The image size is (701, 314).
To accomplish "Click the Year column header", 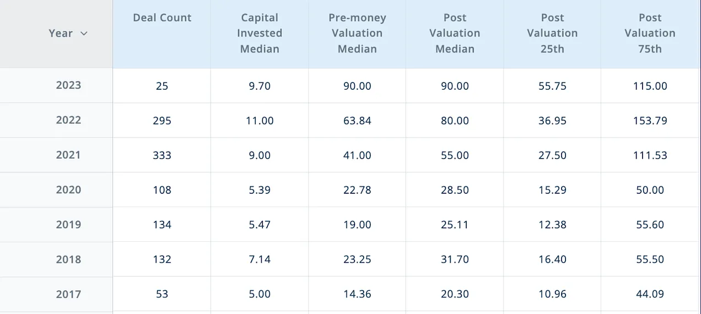I will (x=61, y=34).
